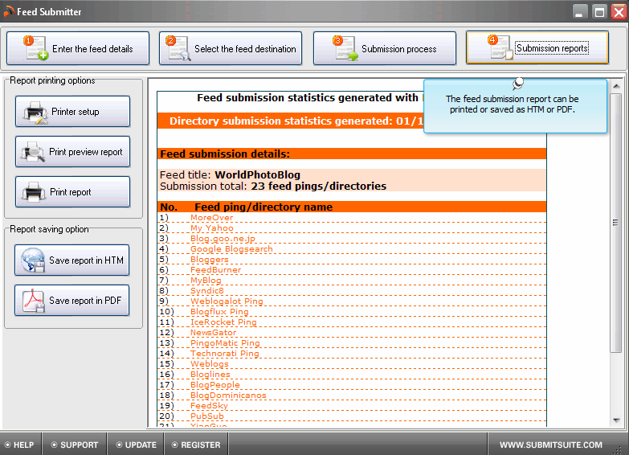Click the PubSub entry
This screenshot has width=629, height=455.
click(x=207, y=416)
